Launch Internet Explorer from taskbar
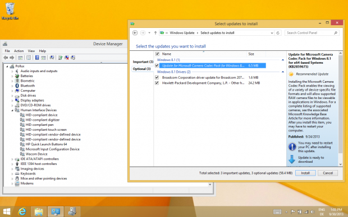 [x=22, y=212]
